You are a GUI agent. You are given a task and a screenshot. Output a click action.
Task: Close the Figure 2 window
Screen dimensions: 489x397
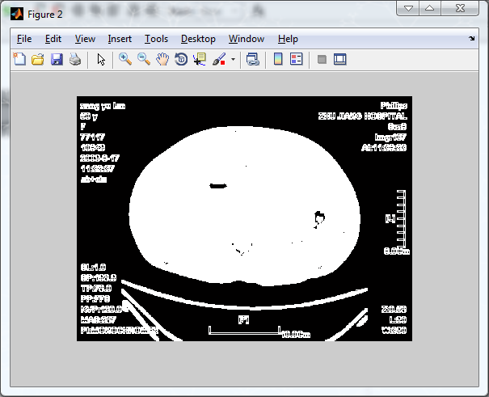(x=460, y=8)
